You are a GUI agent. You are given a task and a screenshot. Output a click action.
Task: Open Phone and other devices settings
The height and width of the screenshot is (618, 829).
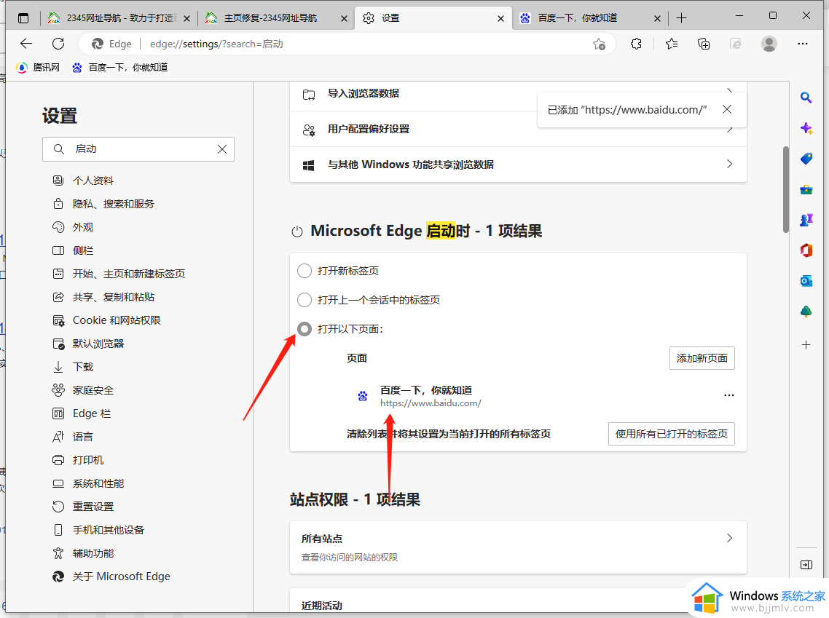coord(98,530)
